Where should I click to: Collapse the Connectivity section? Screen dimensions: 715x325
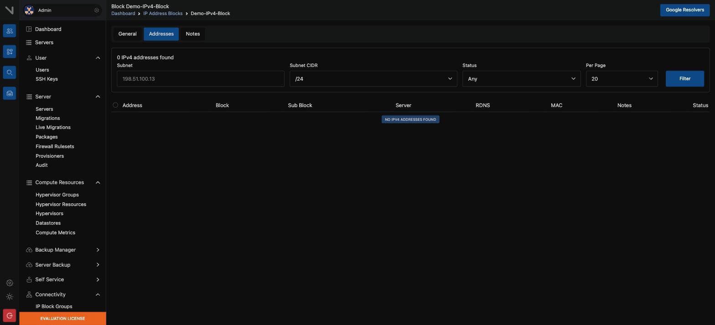click(x=98, y=294)
